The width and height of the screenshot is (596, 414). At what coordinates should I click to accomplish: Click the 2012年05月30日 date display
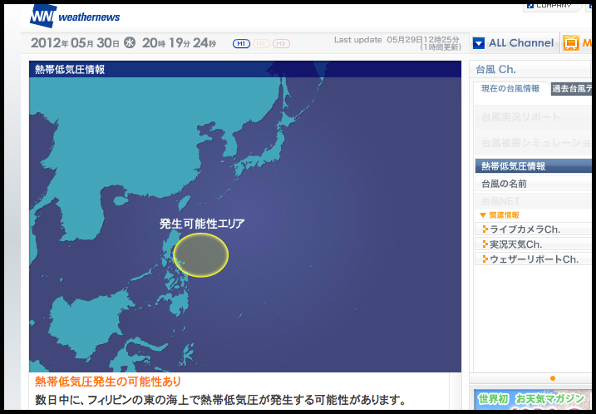coord(75,43)
